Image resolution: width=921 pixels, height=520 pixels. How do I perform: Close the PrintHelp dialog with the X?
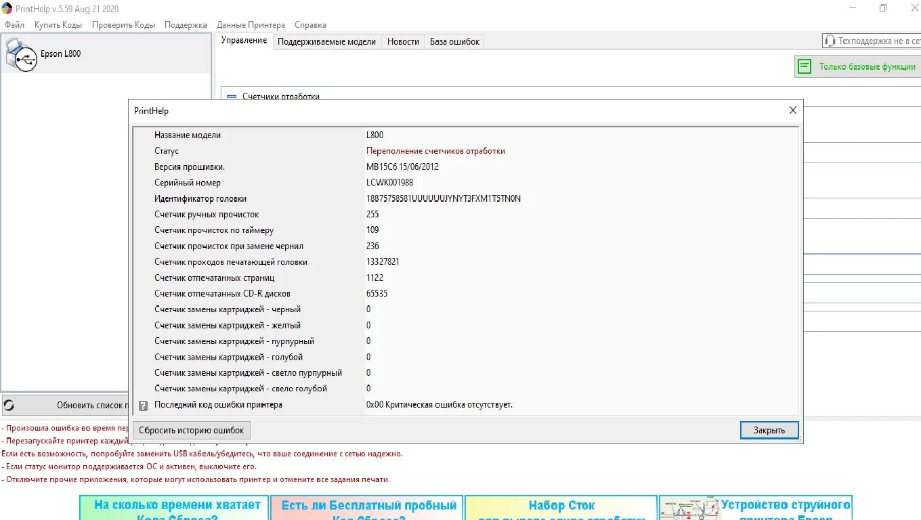pos(793,110)
